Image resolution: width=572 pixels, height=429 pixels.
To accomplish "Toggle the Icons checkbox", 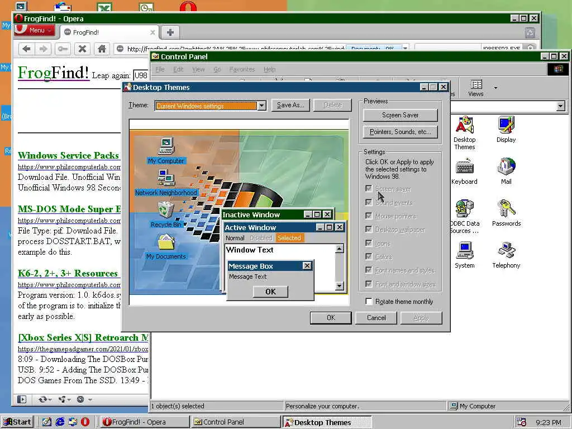I will point(369,243).
